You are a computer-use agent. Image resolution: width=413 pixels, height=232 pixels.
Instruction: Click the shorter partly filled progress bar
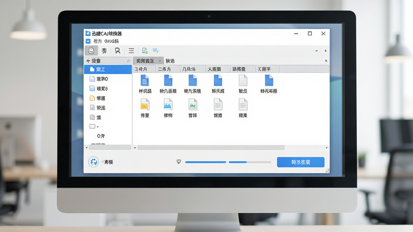(250, 162)
